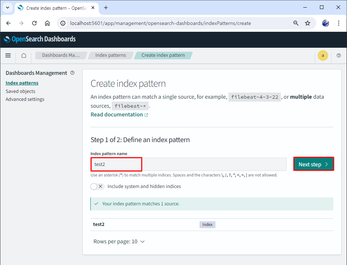The width and height of the screenshot is (347, 265).
Task: Open Saved objects in sidebar
Action: (20, 91)
